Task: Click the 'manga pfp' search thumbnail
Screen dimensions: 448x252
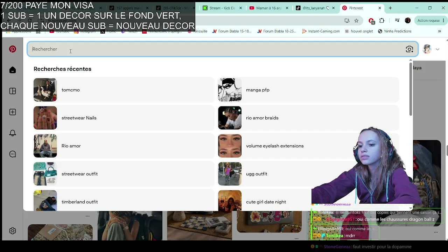Action: coord(230,90)
